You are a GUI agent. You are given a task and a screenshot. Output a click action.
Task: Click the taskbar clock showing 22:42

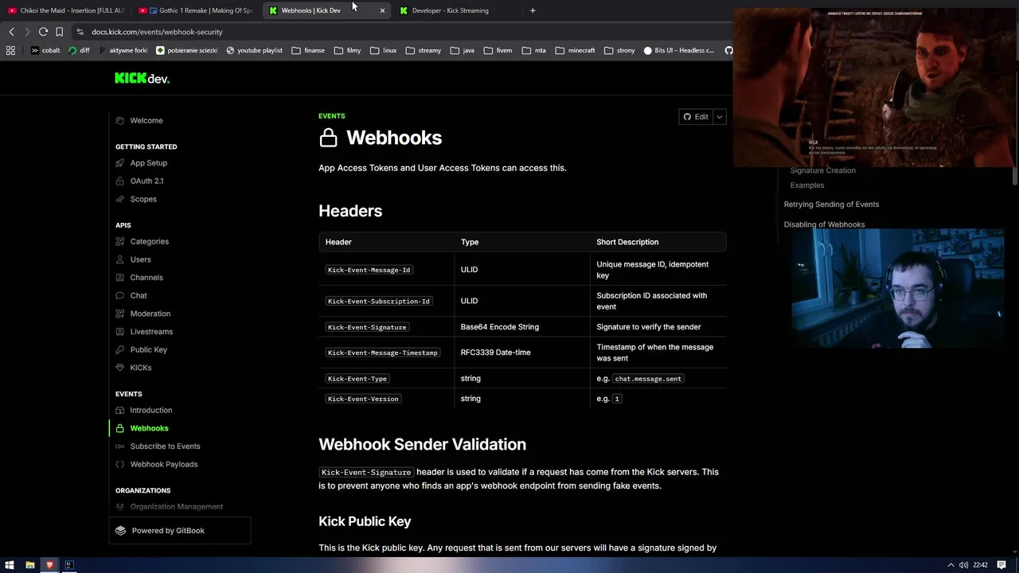[x=980, y=565]
